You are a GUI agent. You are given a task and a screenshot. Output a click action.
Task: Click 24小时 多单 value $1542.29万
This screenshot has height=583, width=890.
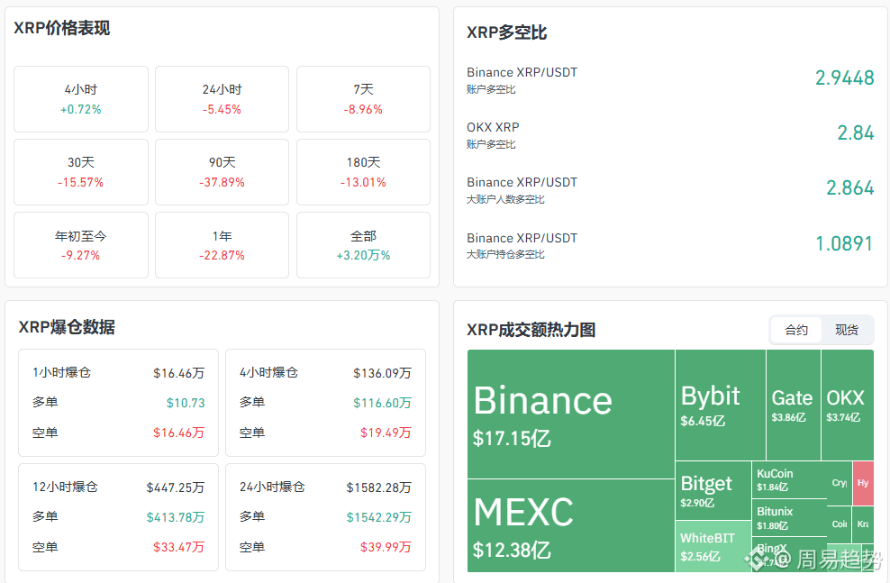379,517
